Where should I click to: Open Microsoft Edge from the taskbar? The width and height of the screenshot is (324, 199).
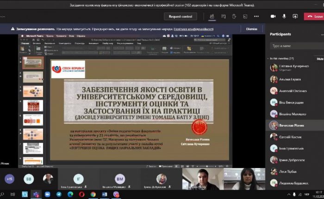pos(70,194)
